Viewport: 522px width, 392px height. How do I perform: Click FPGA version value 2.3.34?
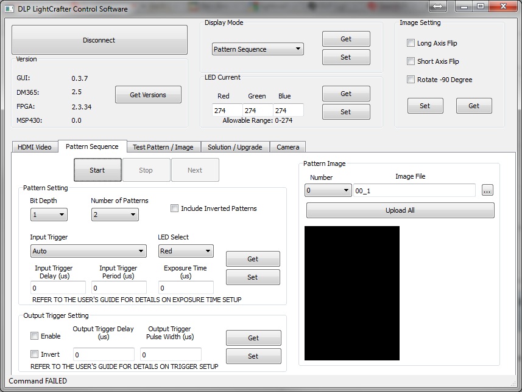click(x=82, y=107)
